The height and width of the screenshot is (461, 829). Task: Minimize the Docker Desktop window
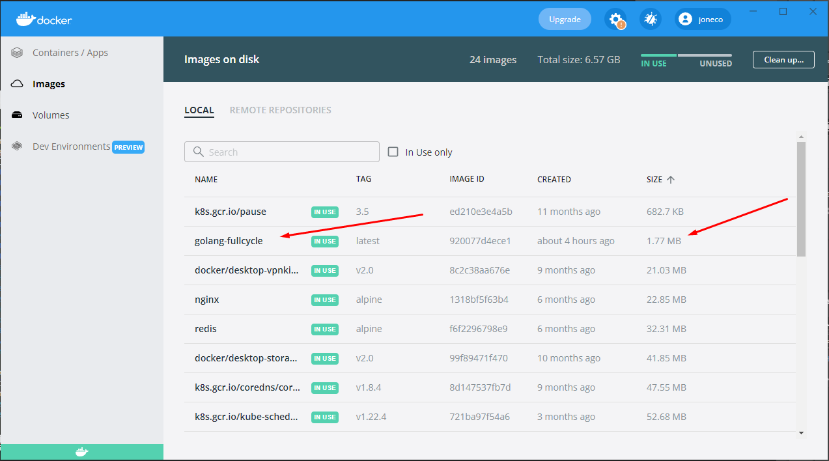(753, 11)
